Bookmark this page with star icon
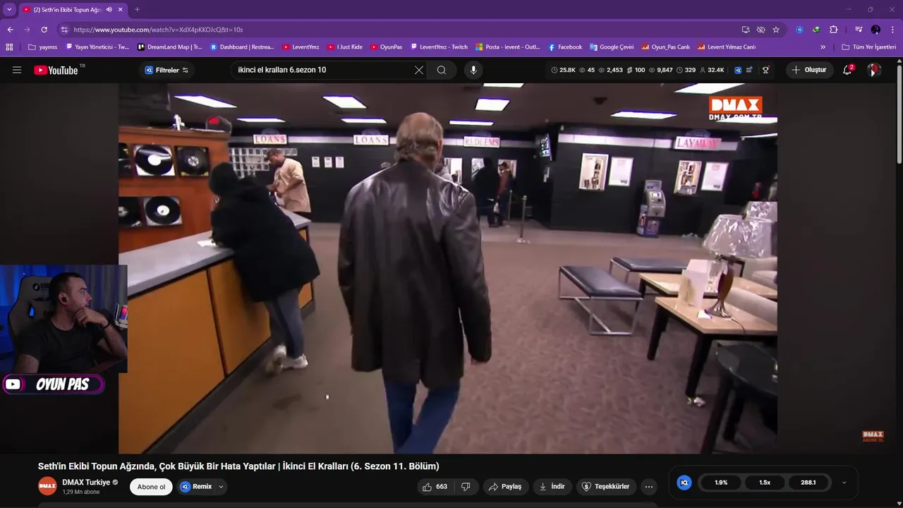This screenshot has width=903, height=508. coord(776,30)
